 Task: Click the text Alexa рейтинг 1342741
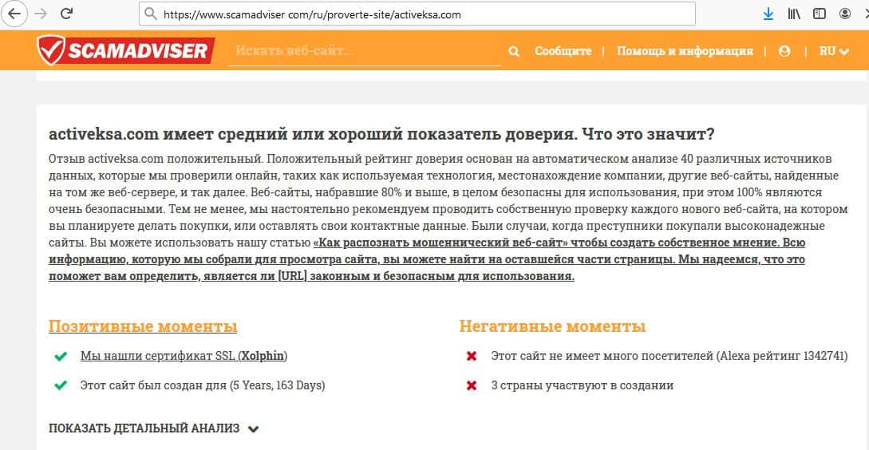[x=782, y=356]
